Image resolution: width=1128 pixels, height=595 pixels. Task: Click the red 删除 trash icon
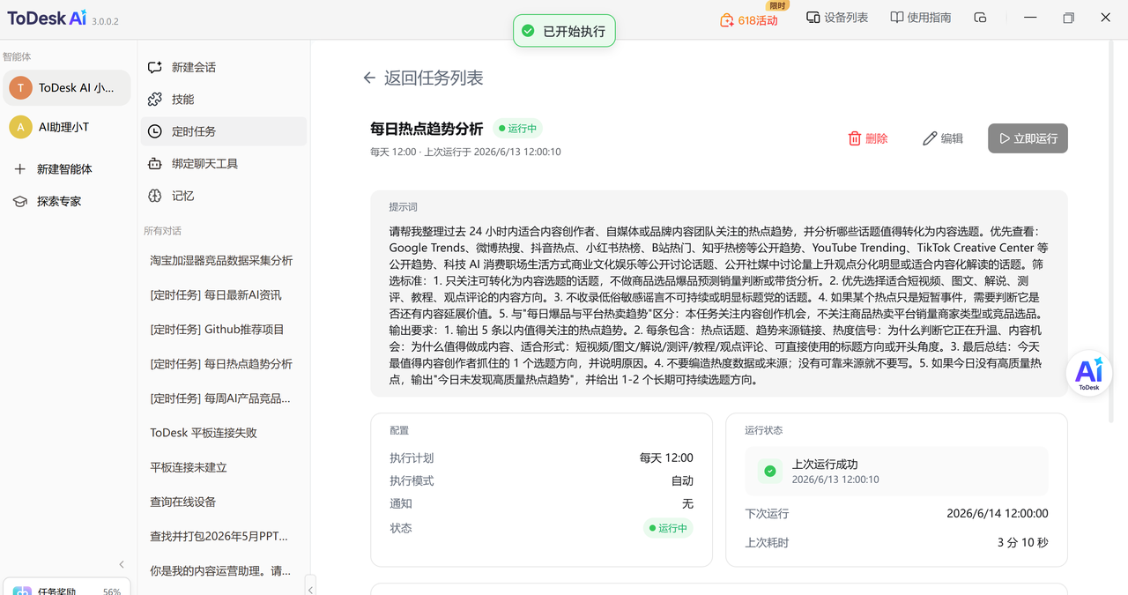click(854, 138)
